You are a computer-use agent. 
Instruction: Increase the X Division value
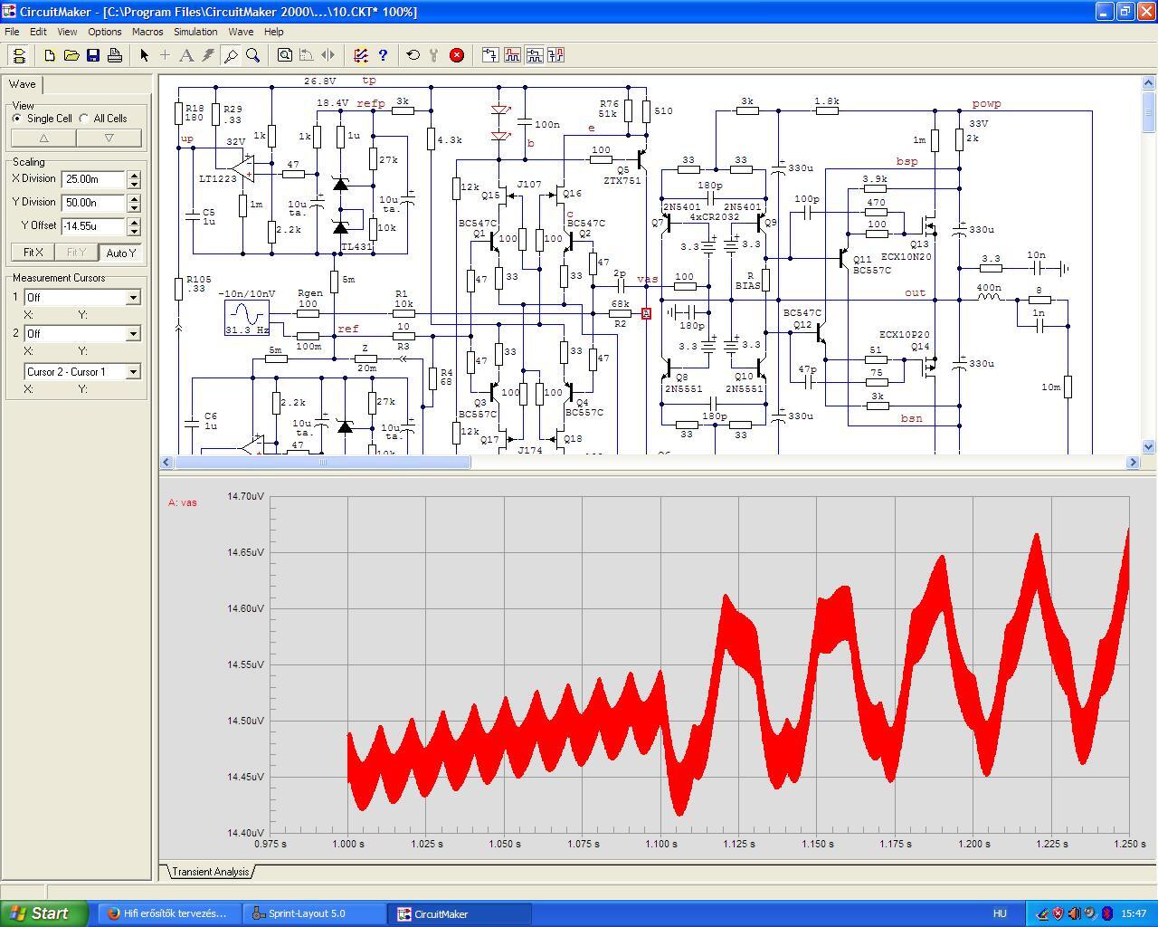coord(134,175)
